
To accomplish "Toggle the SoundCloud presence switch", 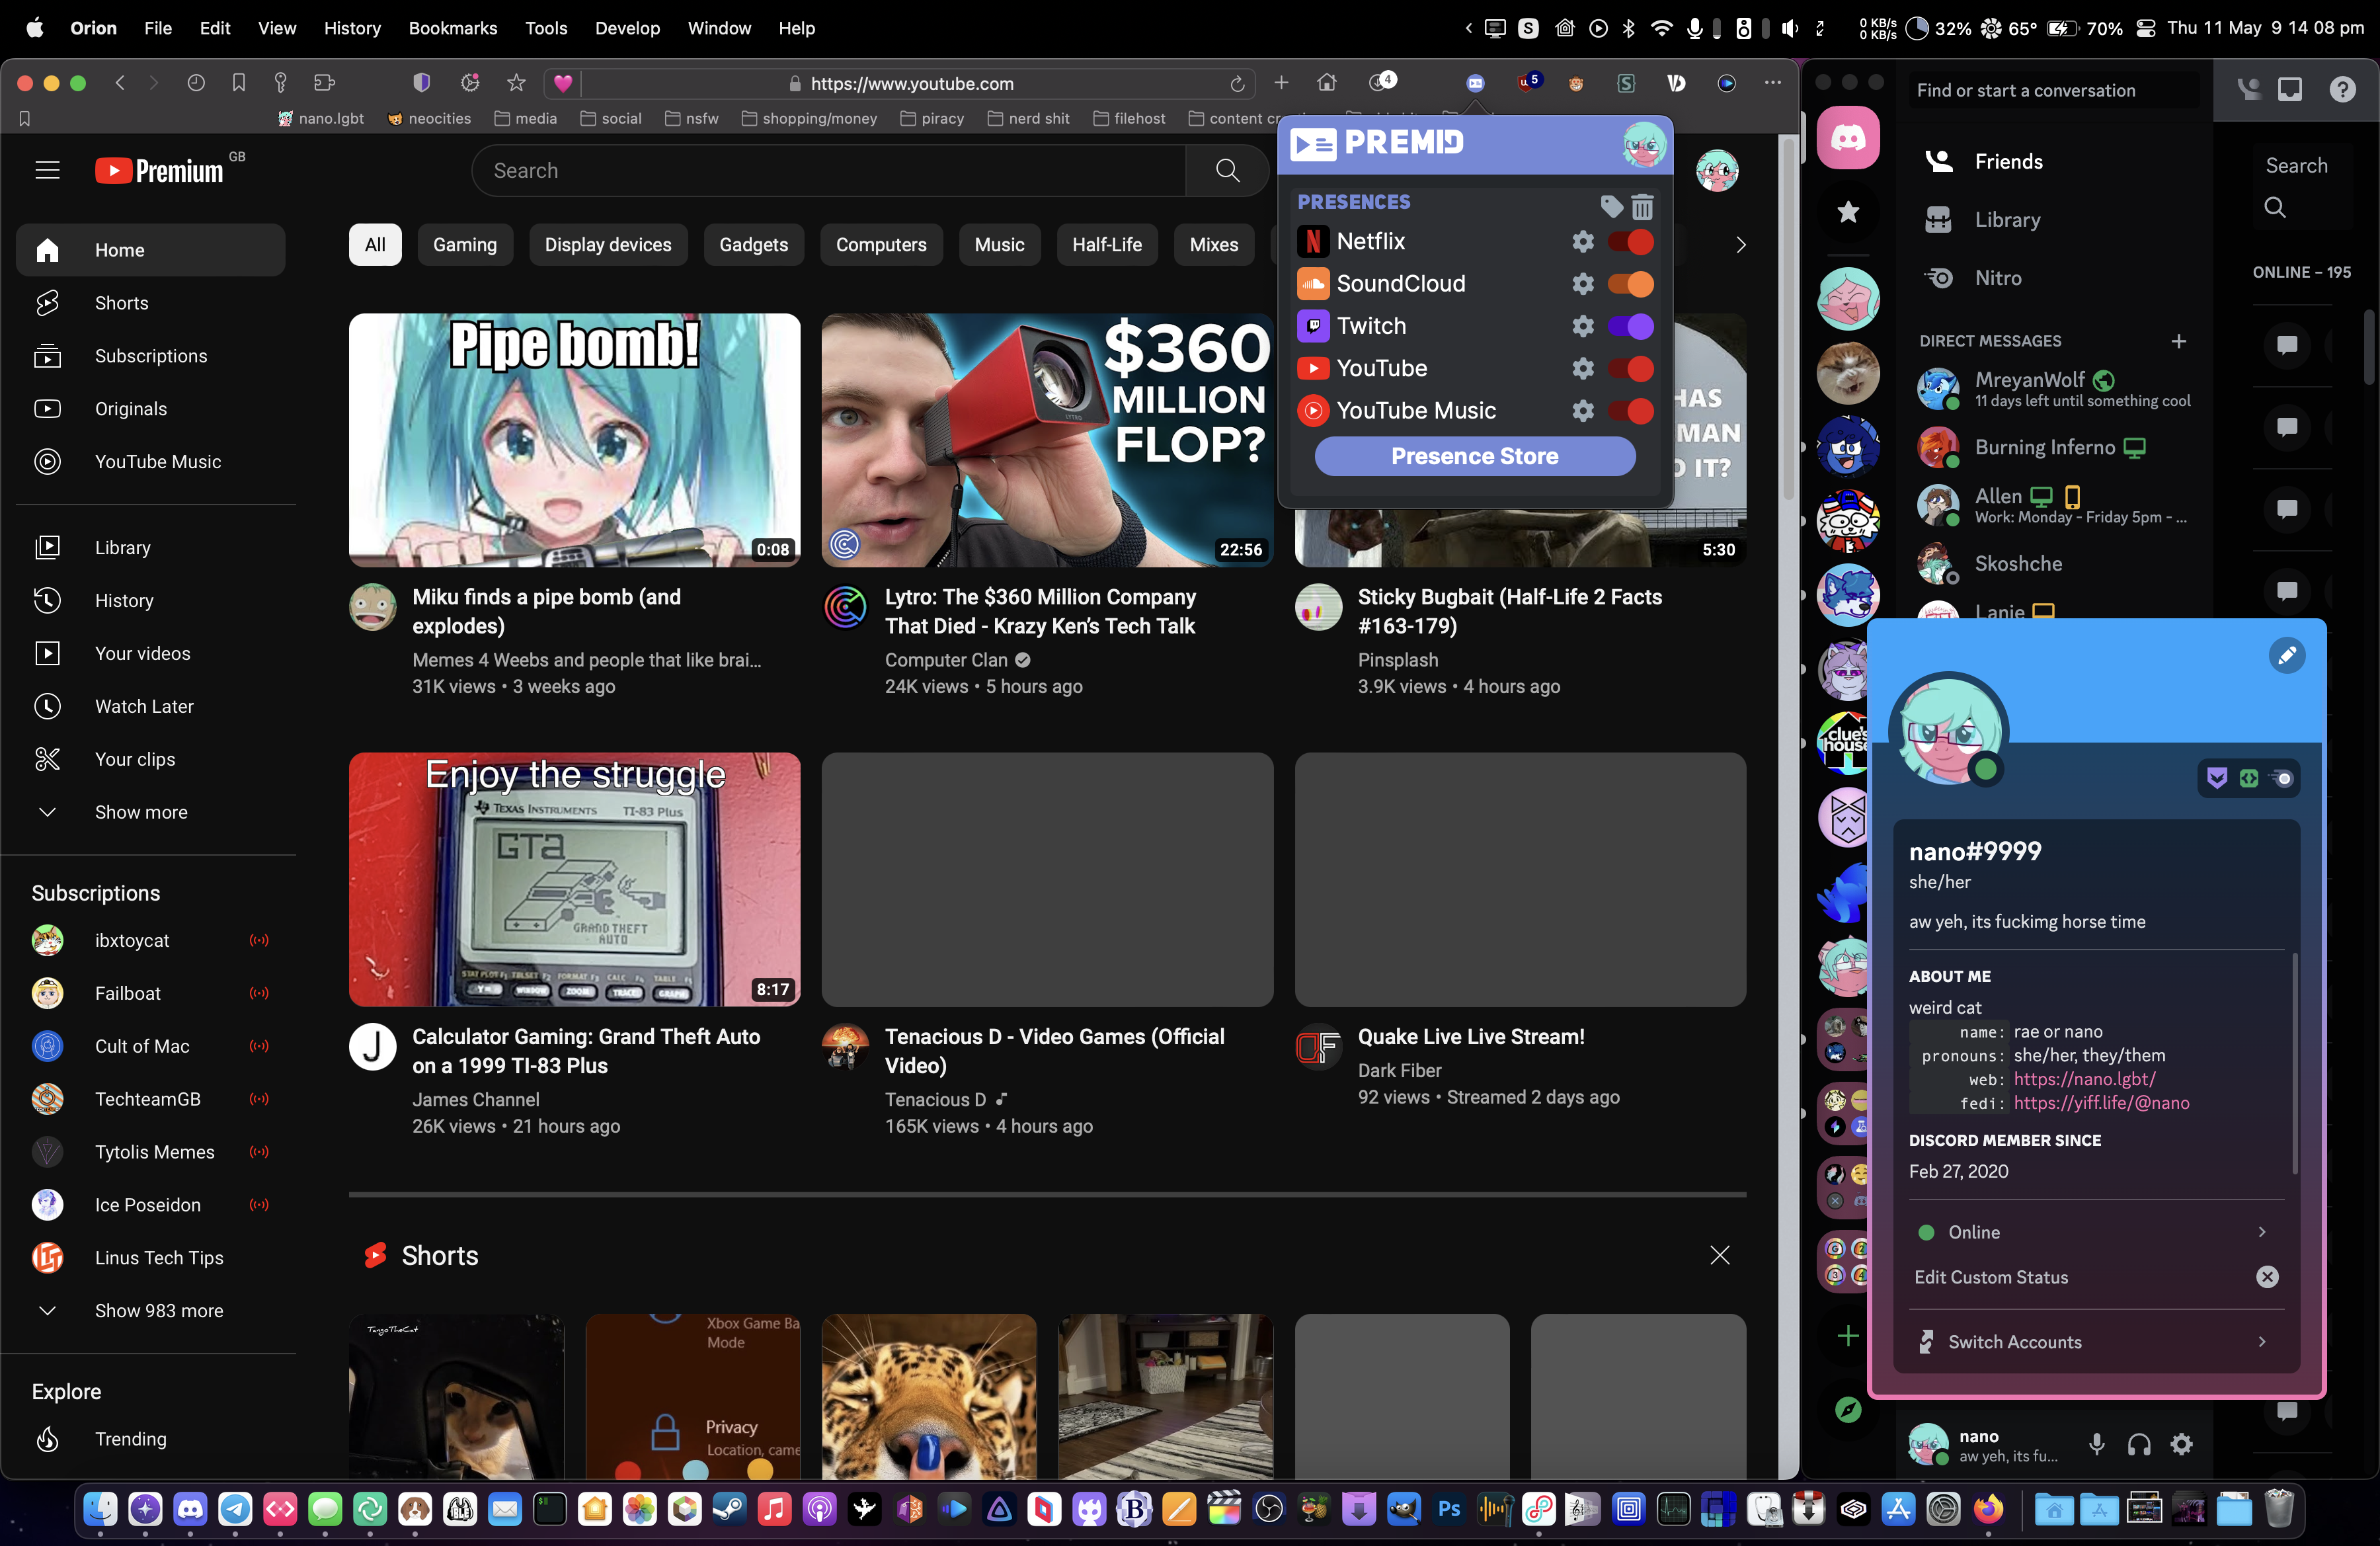I will pos(1630,284).
